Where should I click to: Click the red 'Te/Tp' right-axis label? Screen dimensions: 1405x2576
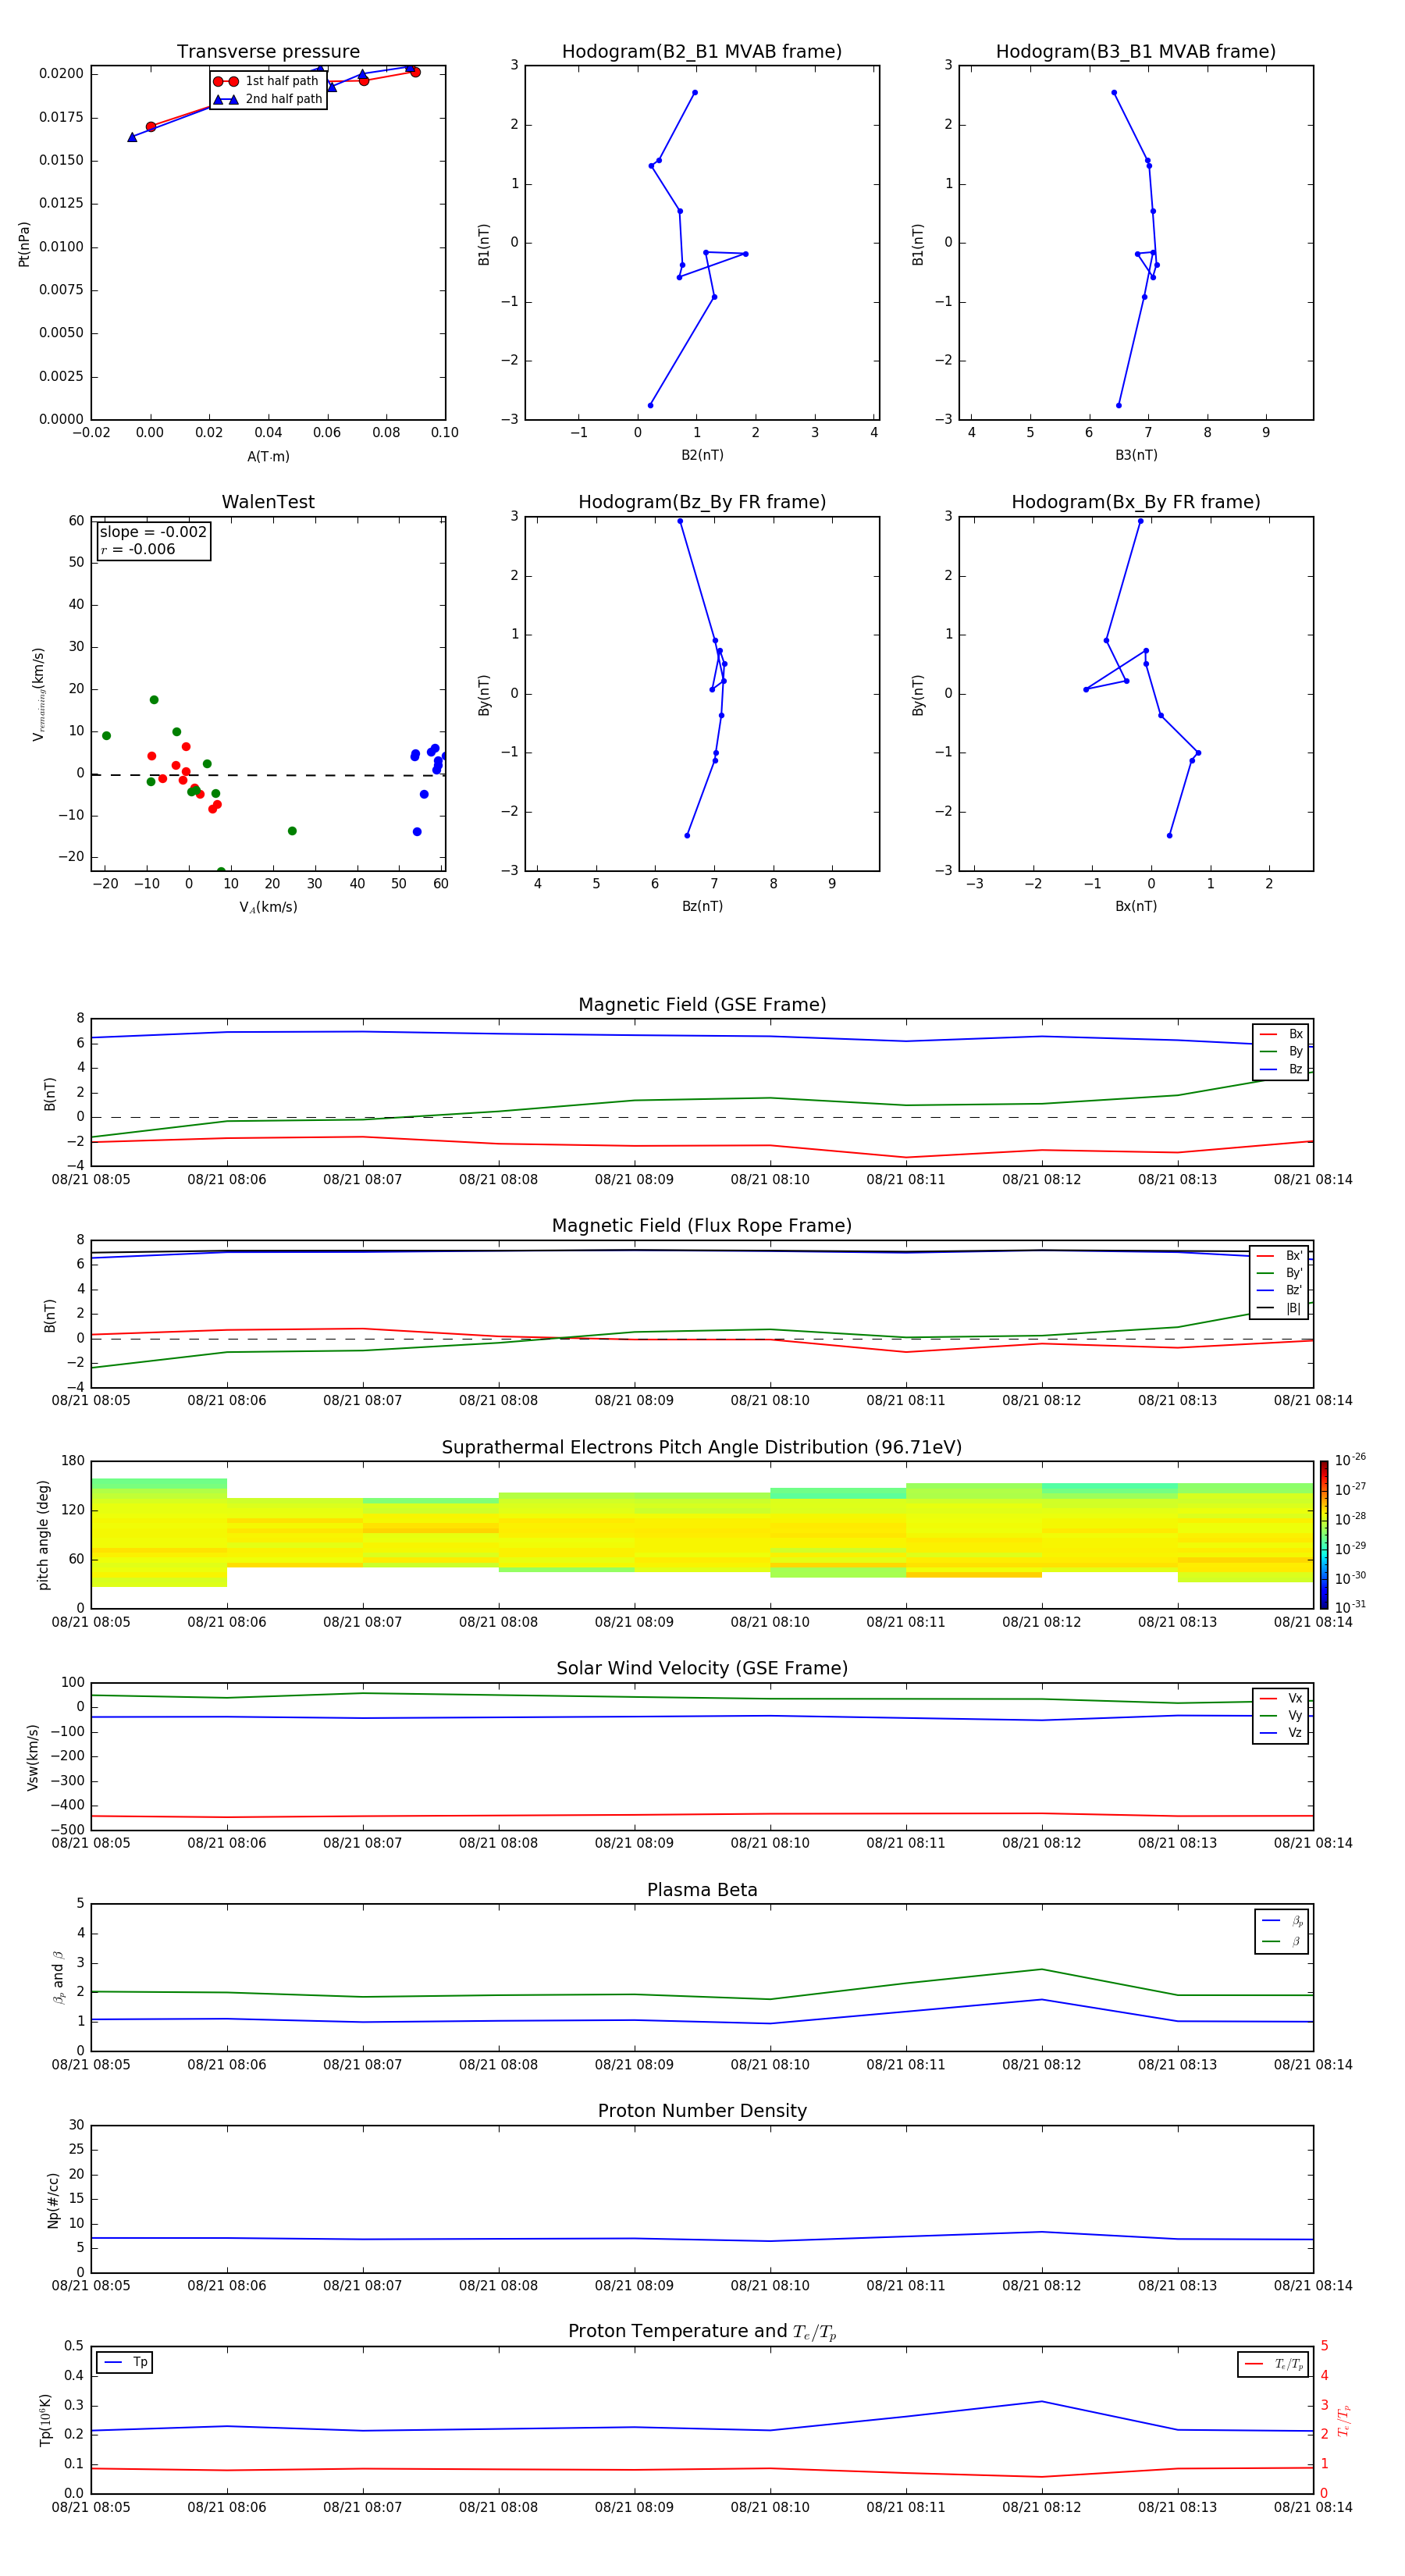click(1343, 2420)
